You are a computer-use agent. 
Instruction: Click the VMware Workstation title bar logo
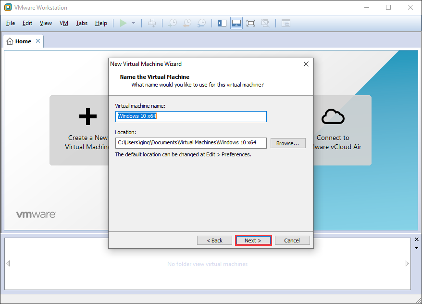coord(8,7)
